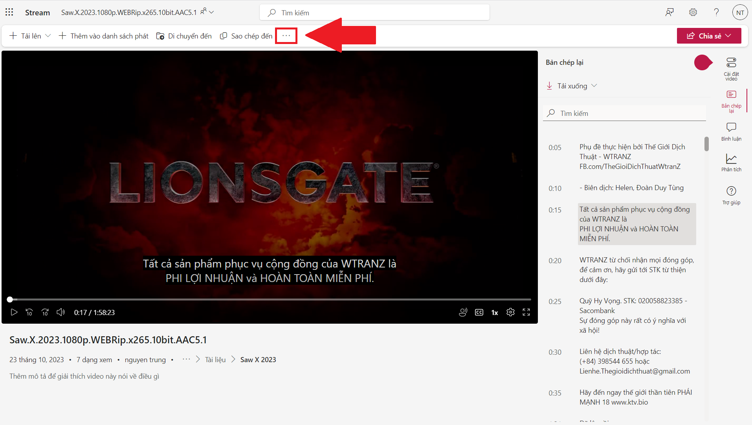Open the Trợ giúp help tab
752x425 pixels.
(x=731, y=196)
